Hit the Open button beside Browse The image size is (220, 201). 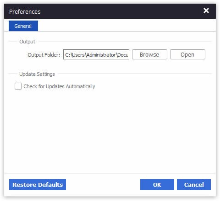pyautogui.click(x=187, y=54)
